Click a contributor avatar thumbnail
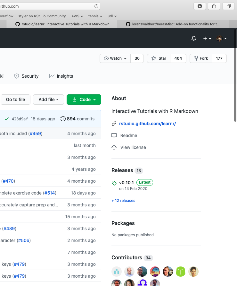 117,271
